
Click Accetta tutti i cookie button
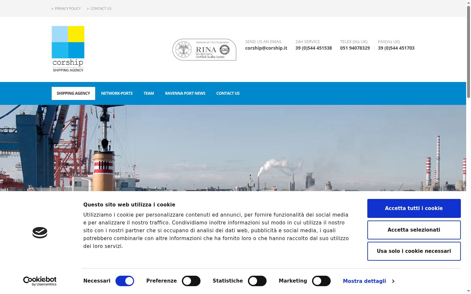[414, 208]
